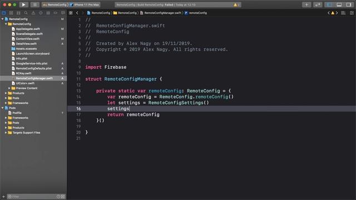The image size is (356, 200).
Task: Open the Test navigator
Action: click(41, 13)
